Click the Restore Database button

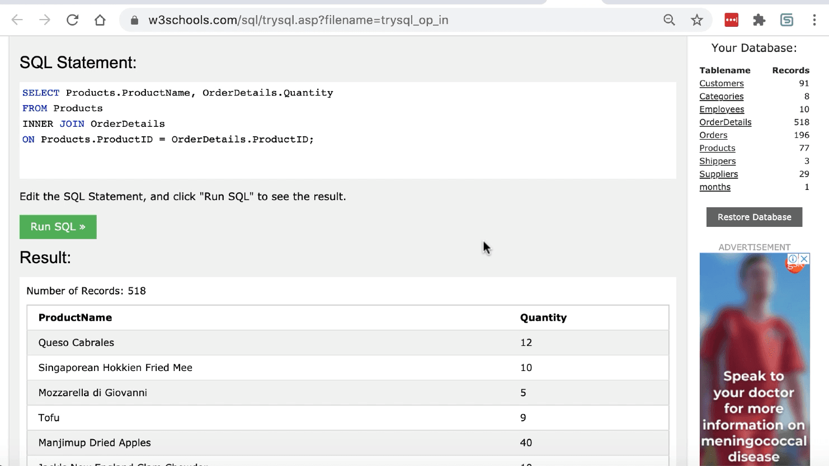click(754, 217)
